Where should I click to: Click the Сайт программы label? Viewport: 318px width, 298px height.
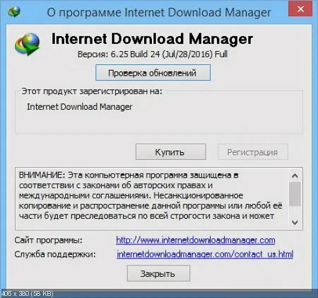48,241
